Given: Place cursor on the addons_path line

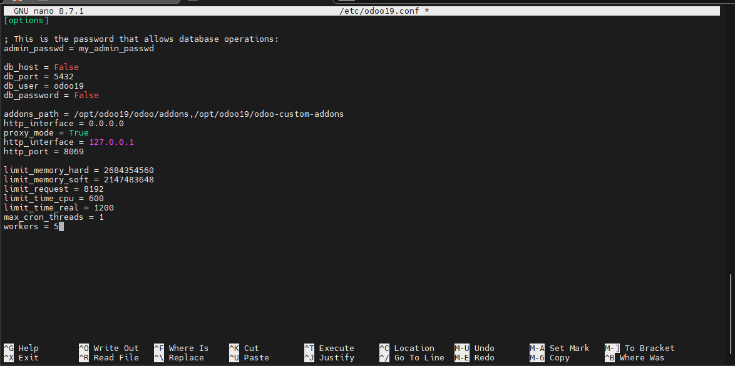Looking at the screenshot, I should [174, 114].
